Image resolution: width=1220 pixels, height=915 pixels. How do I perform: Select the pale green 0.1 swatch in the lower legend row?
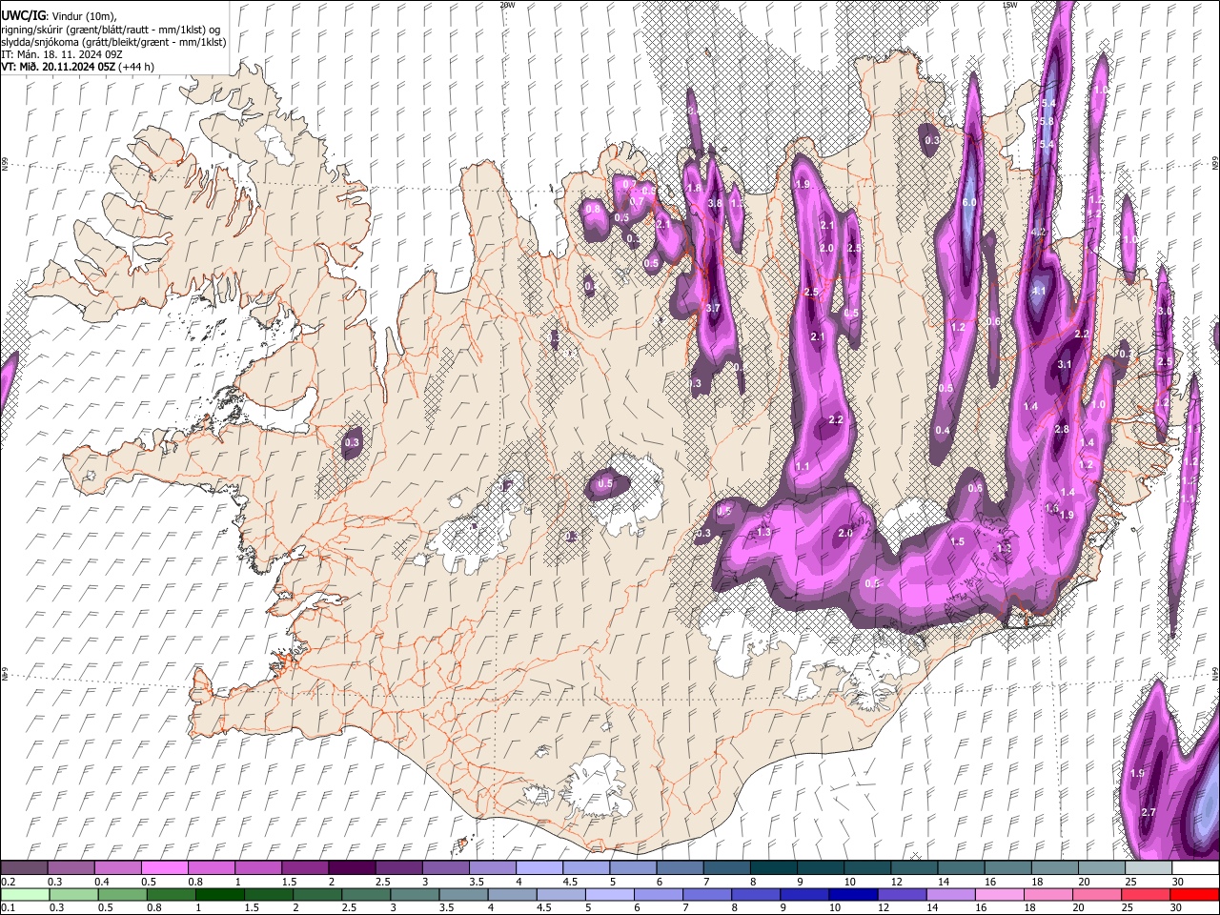click(26, 894)
